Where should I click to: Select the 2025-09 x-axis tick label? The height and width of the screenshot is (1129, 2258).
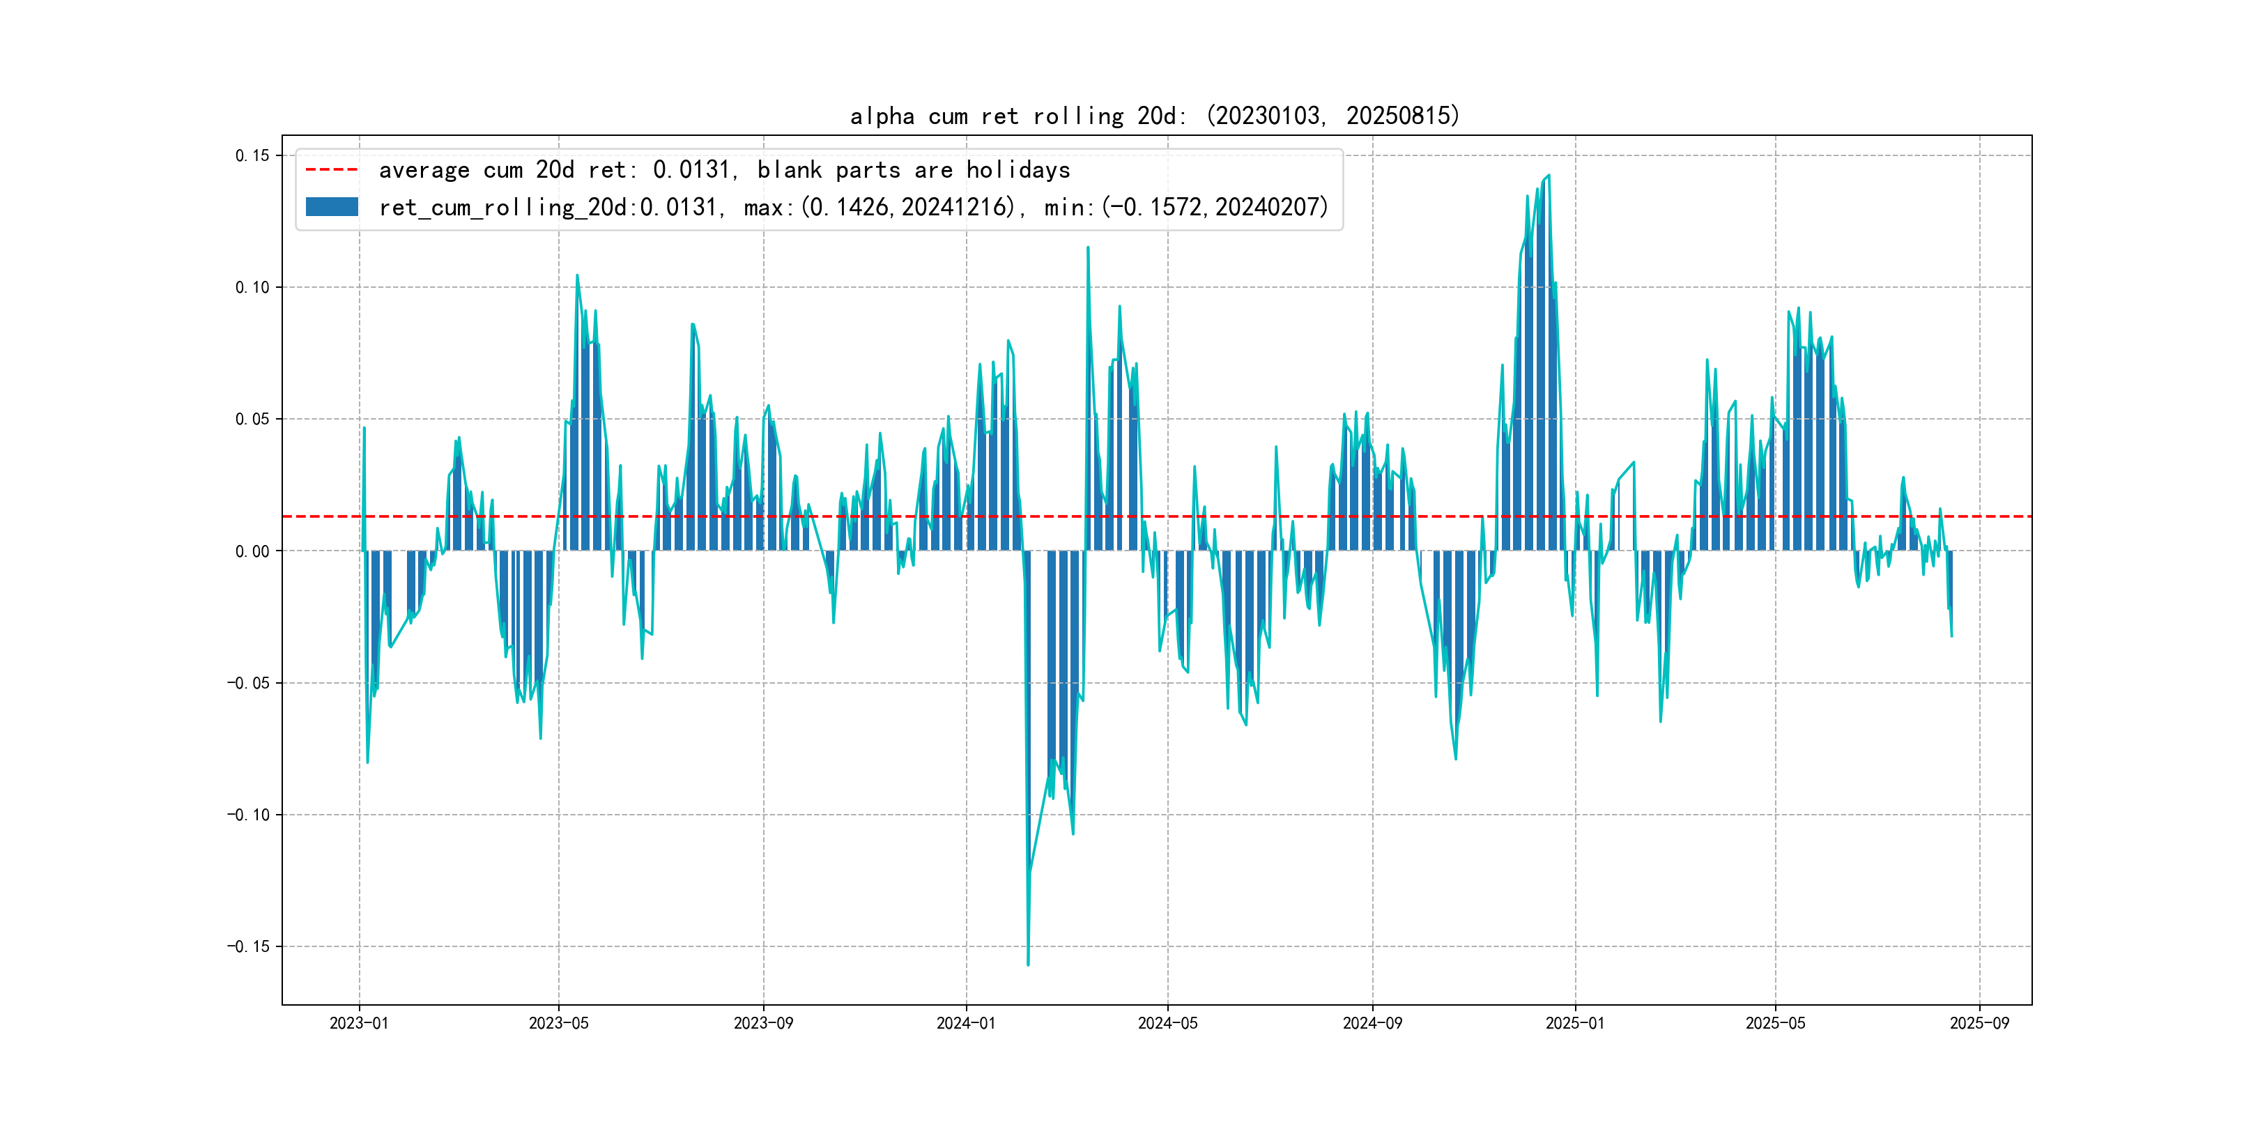(1979, 1023)
